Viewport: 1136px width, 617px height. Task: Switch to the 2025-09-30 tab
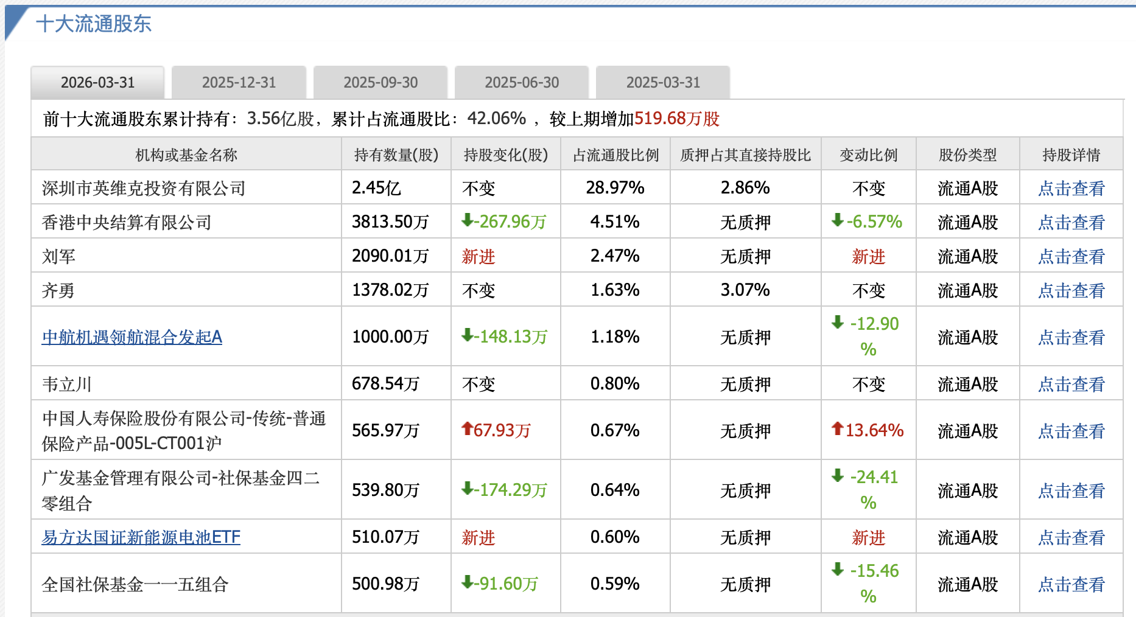[x=380, y=83]
